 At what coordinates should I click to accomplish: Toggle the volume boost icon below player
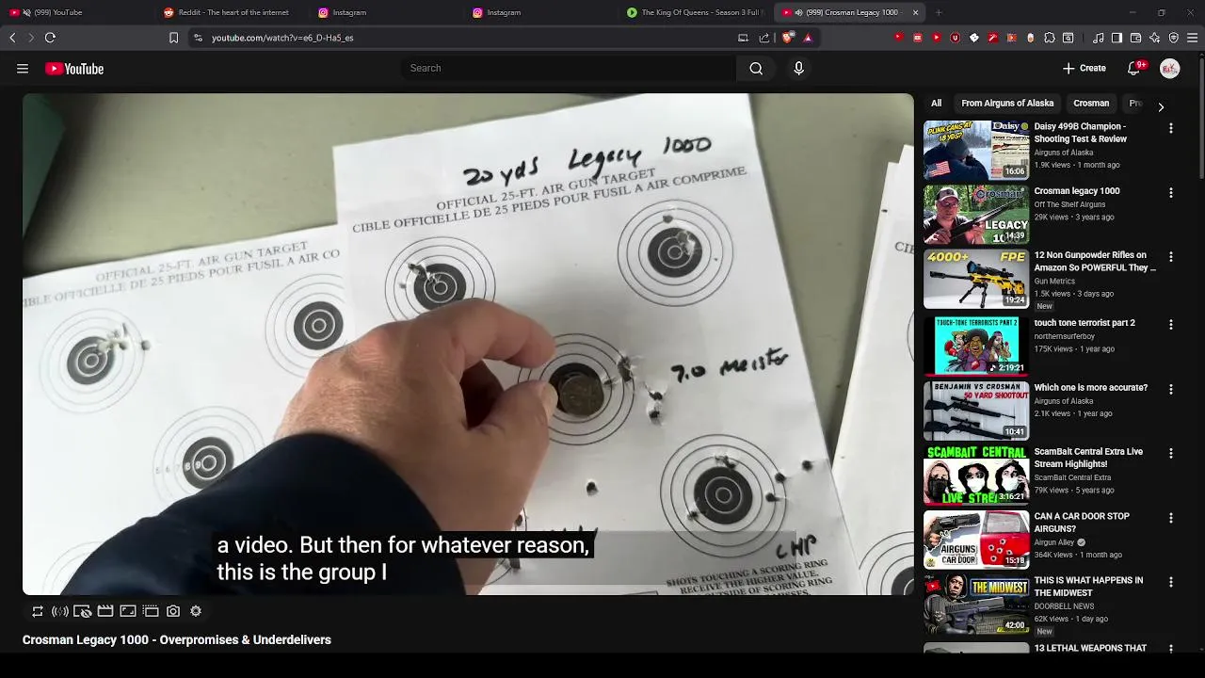(60, 611)
